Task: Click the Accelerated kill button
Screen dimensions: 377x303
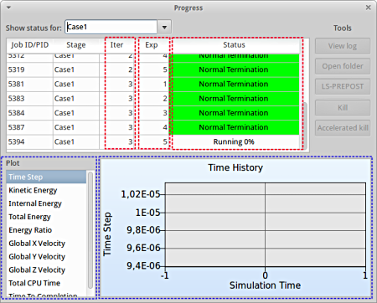Action: pyautogui.click(x=343, y=128)
